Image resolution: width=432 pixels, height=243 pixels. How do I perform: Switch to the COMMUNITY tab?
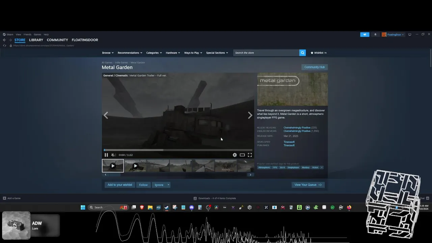click(x=57, y=40)
